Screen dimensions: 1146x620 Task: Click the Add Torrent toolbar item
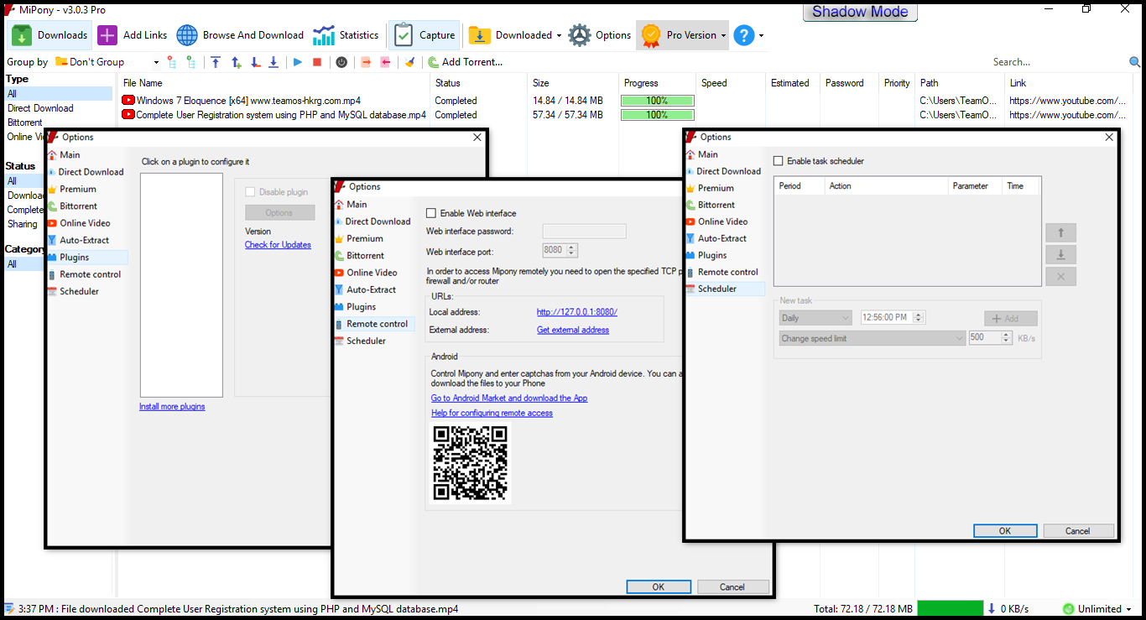point(465,62)
